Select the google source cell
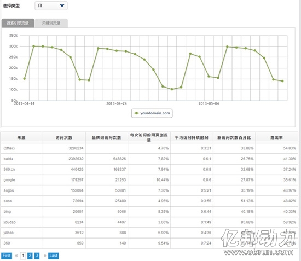The width and height of the screenshot is (301, 261). tap(21, 180)
